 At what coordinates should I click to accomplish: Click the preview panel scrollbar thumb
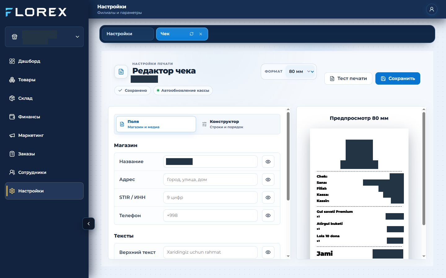pyautogui.click(x=424, y=169)
